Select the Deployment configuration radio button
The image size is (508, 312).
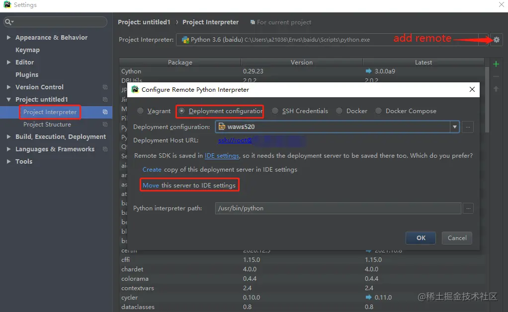182,111
